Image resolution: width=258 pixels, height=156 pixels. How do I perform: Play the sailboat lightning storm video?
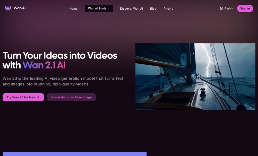click(x=195, y=77)
